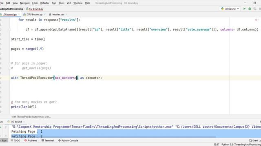The height and width of the screenshot is (146, 261).
Task: Run with coverage icon in top toolbar
Action: (x=255, y=9)
